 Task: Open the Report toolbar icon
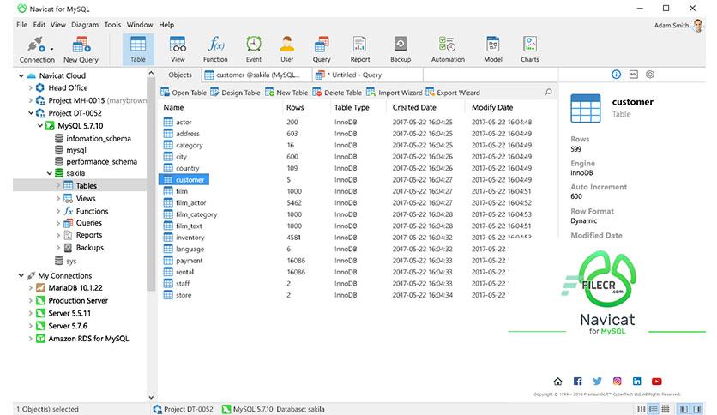(360, 50)
